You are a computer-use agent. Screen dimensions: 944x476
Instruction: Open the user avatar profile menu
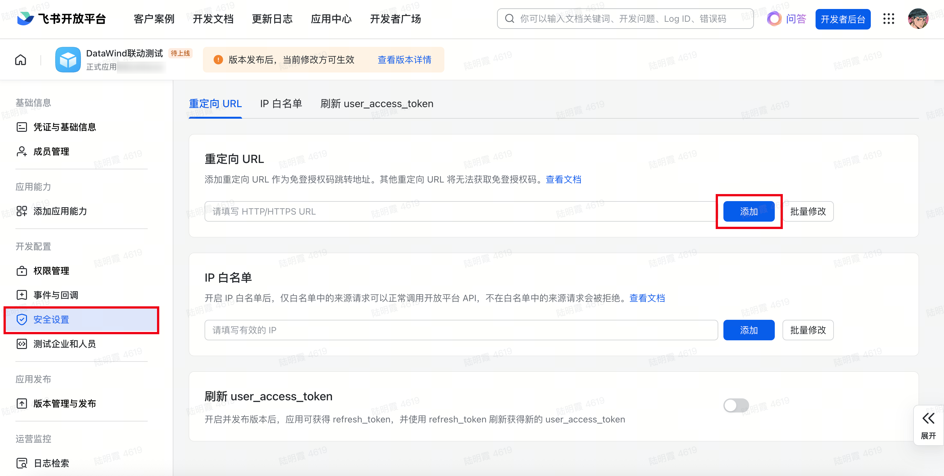click(x=918, y=19)
